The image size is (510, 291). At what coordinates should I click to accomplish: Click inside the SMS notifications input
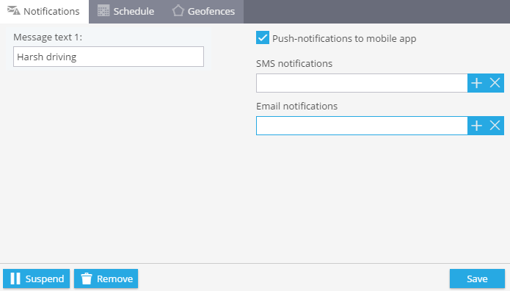pos(362,83)
